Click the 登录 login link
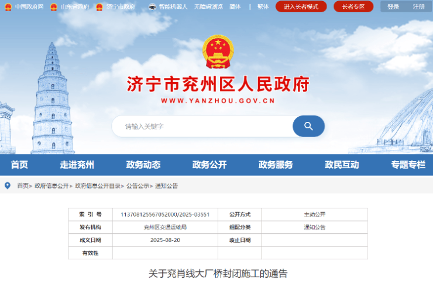The height and width of the screenshot is (283, 433). click(x=393, y=7)
